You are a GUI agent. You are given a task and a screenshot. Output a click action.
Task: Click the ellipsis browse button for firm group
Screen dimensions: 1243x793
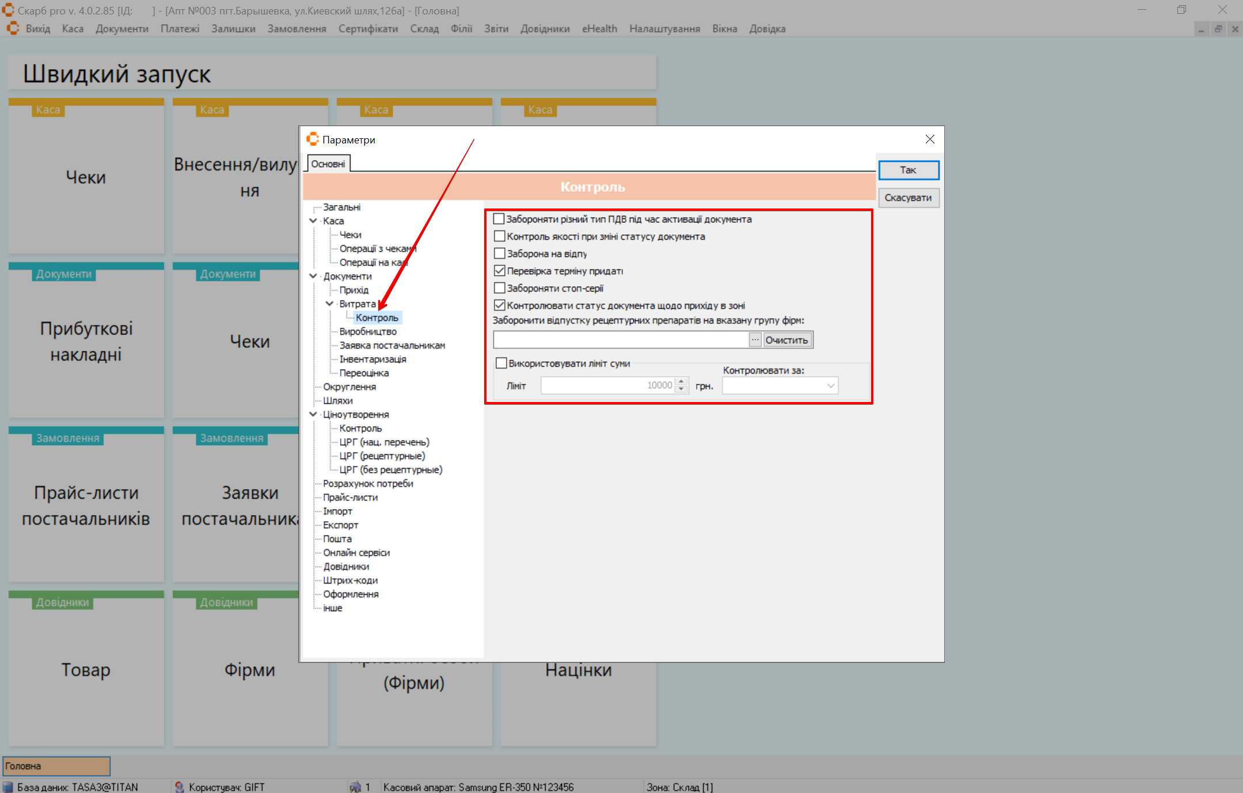point(755,340)
